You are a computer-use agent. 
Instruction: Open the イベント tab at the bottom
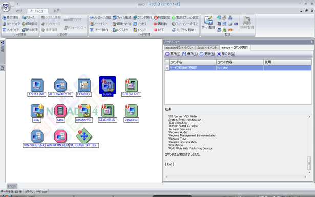coord(12,186)
